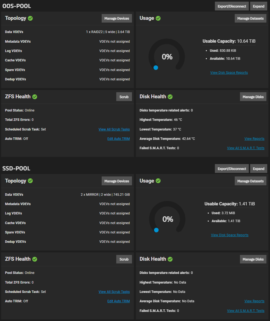Click SSD-POOL Disk Health green checkmark
Screen dimensions: 270x321
(170, 259)
